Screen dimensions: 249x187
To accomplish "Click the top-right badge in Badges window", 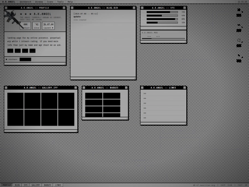I will (x=112, y=96).
